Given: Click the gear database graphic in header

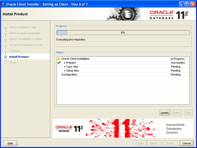Looking at the screenshot, I should coord(124,14).
